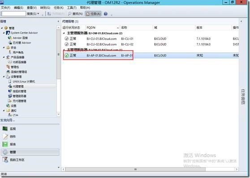This screenshot has width=250, height=178.
Task: Switch to the 报表 workspace button
Action: click(x=30, y=144)
